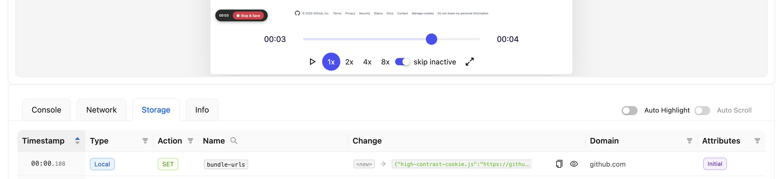Open the Type column filter
780x179 pixels.
(145, 141)
